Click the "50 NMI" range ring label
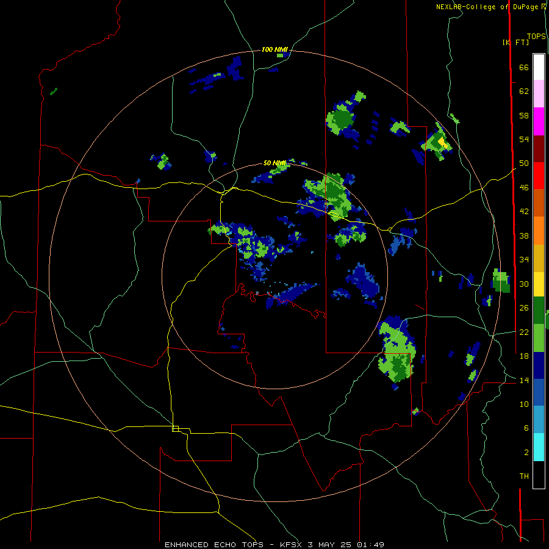Image resolution: width=549 pixels, height=549 pixels. pos(275,163)
